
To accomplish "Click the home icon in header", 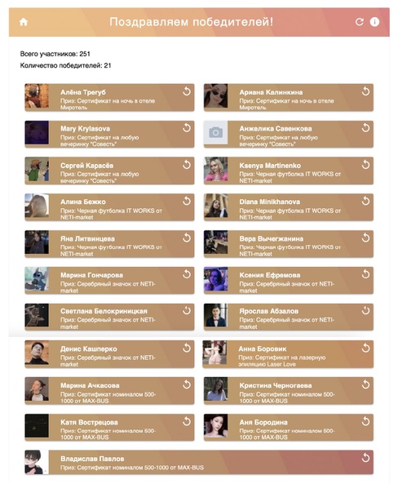I will point(24,22).
